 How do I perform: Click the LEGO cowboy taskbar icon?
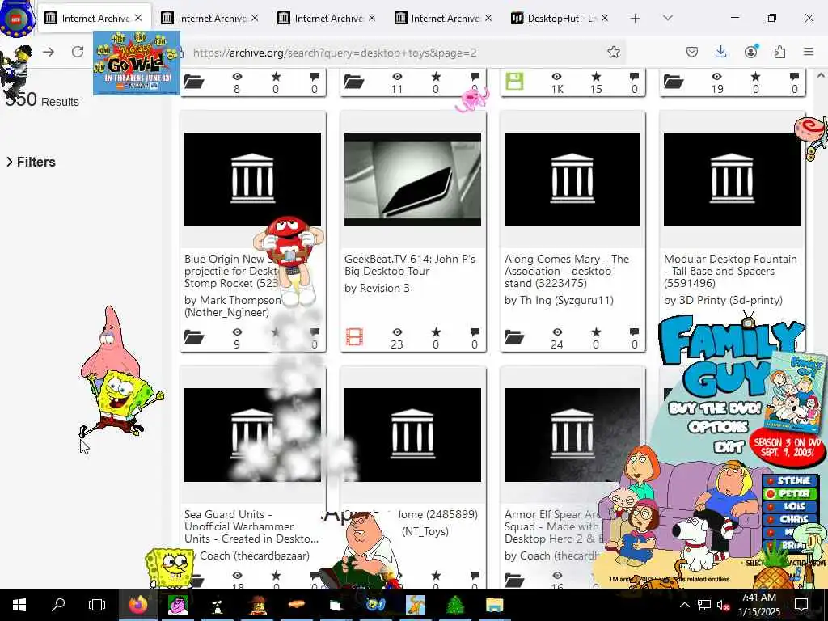coord(257,605)
